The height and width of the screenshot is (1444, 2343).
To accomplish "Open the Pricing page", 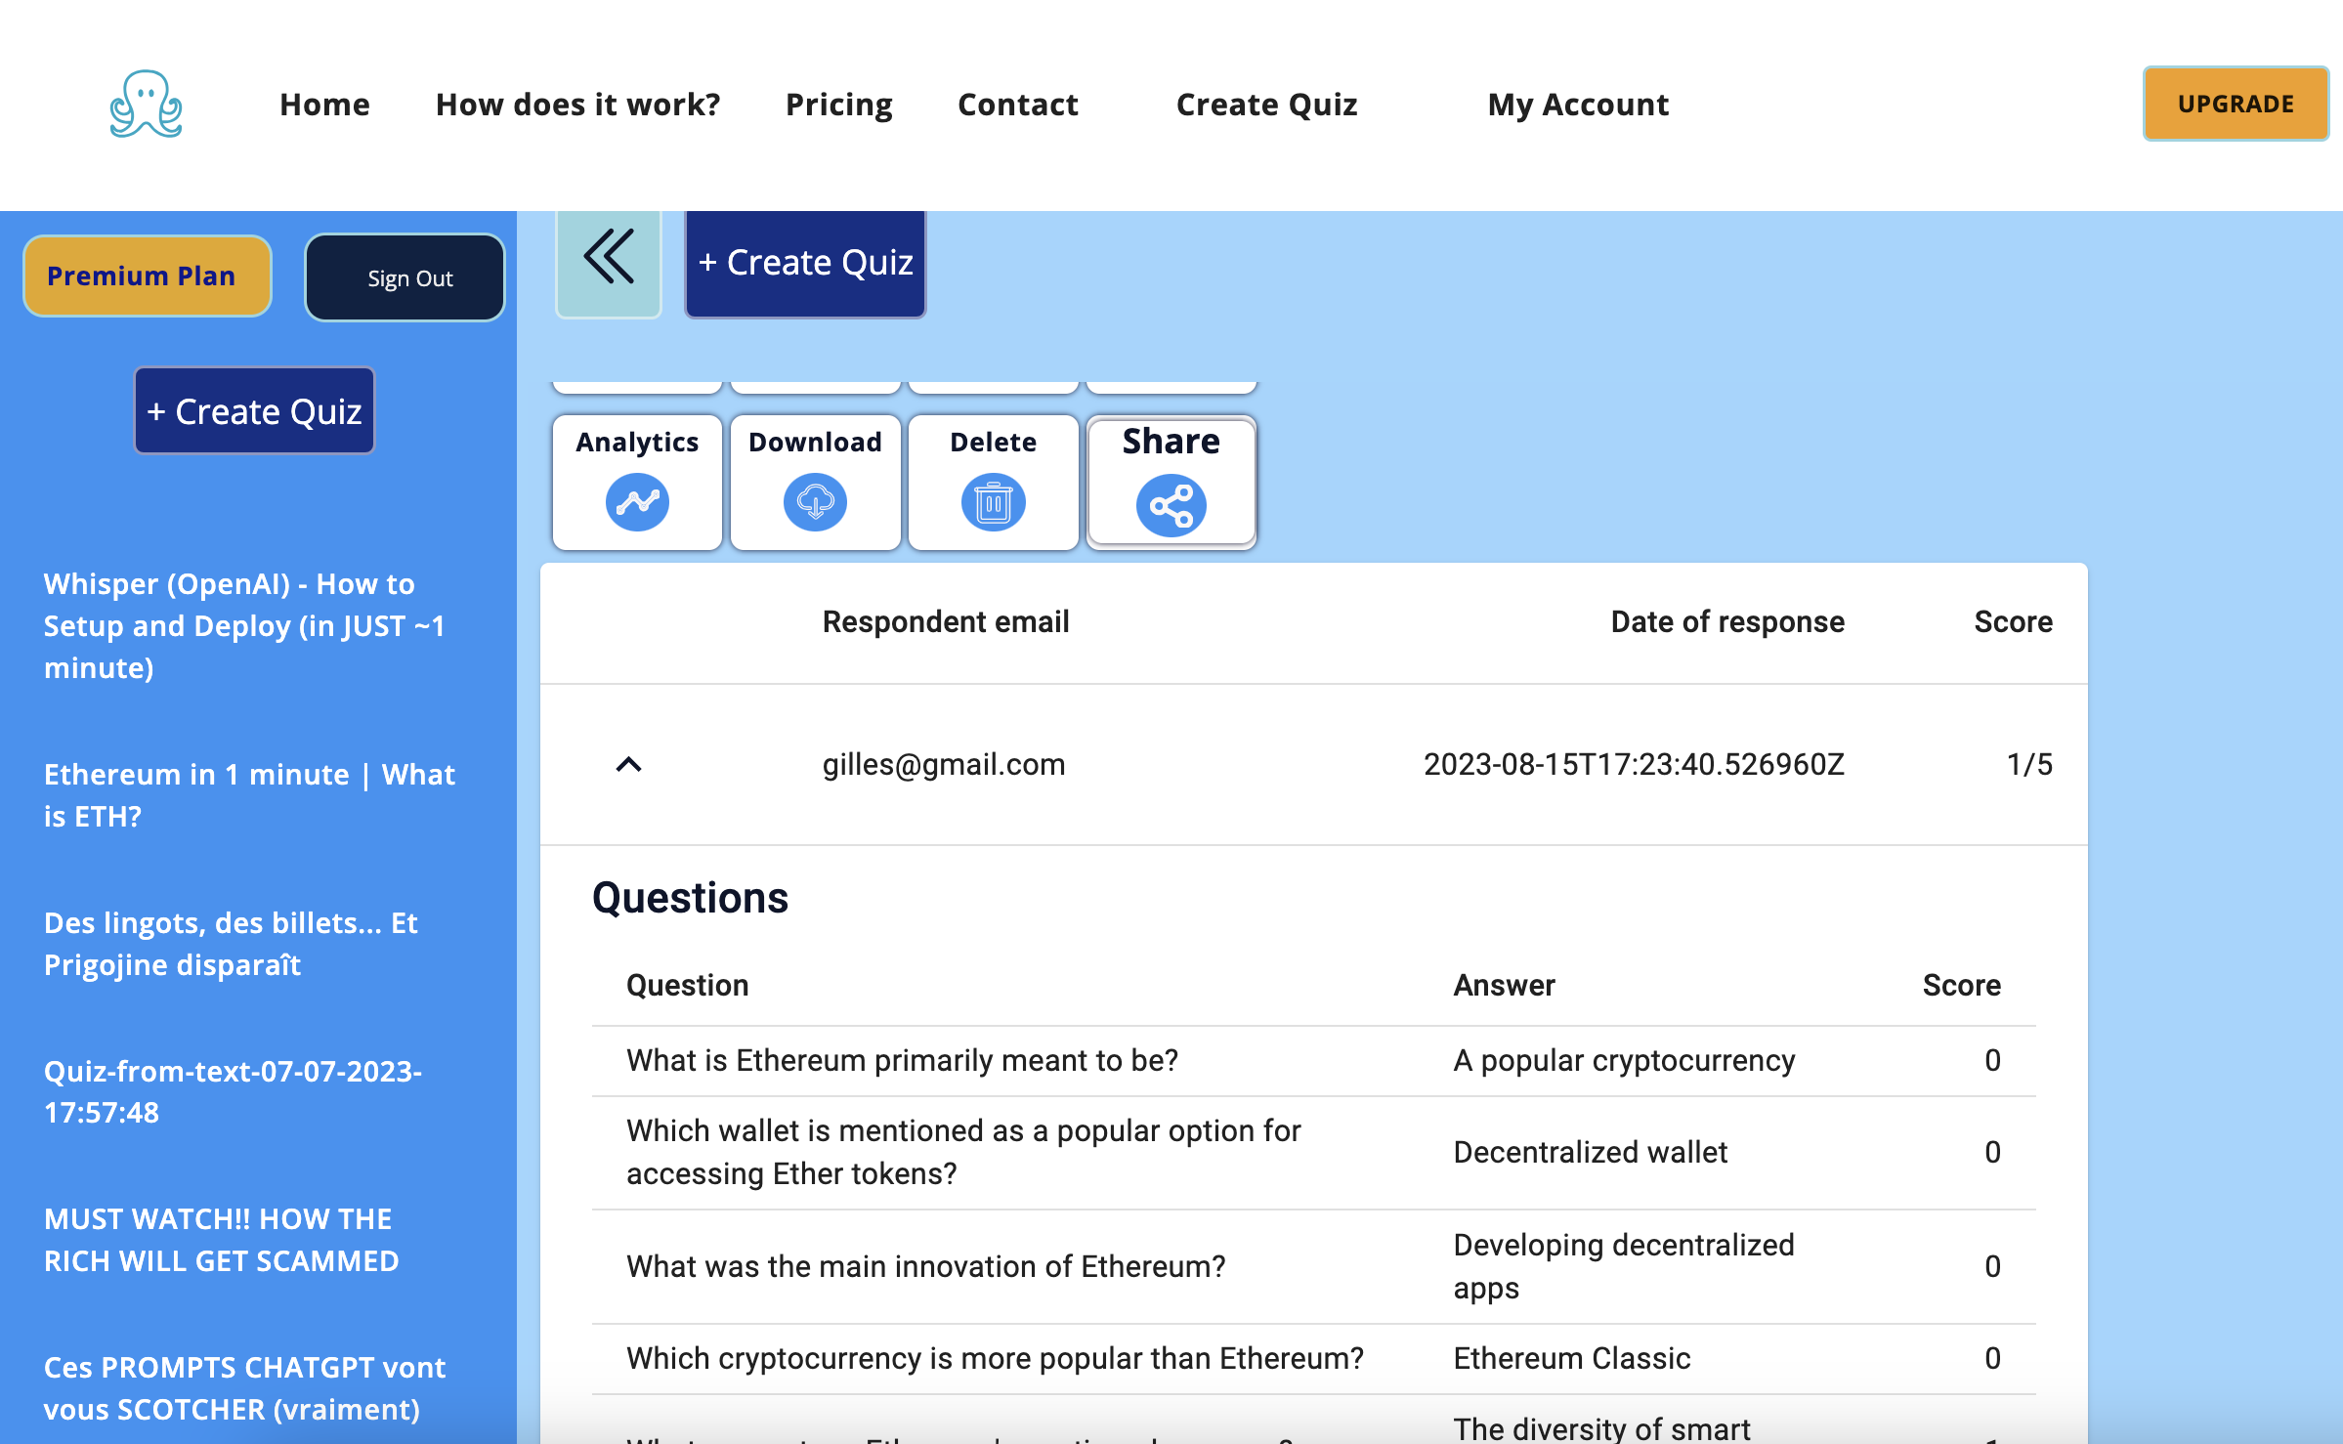I will [x=838, y=105].
